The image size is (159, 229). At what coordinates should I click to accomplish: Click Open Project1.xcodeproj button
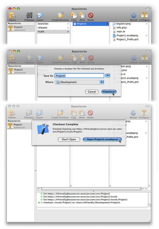coord(102,139)
